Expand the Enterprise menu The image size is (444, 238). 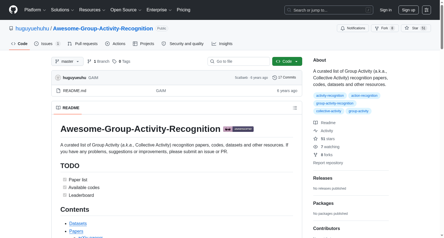pyautogui.click(x=159, y=10)
